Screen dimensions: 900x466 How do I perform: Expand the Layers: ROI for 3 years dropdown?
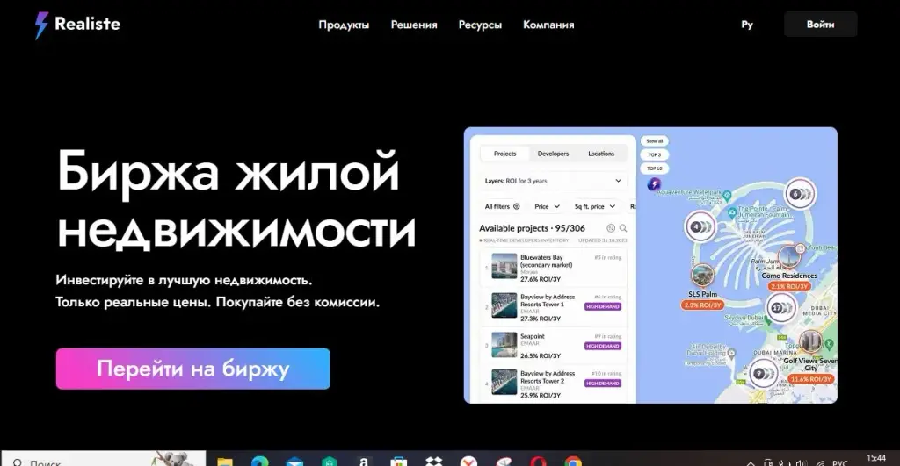553,181
